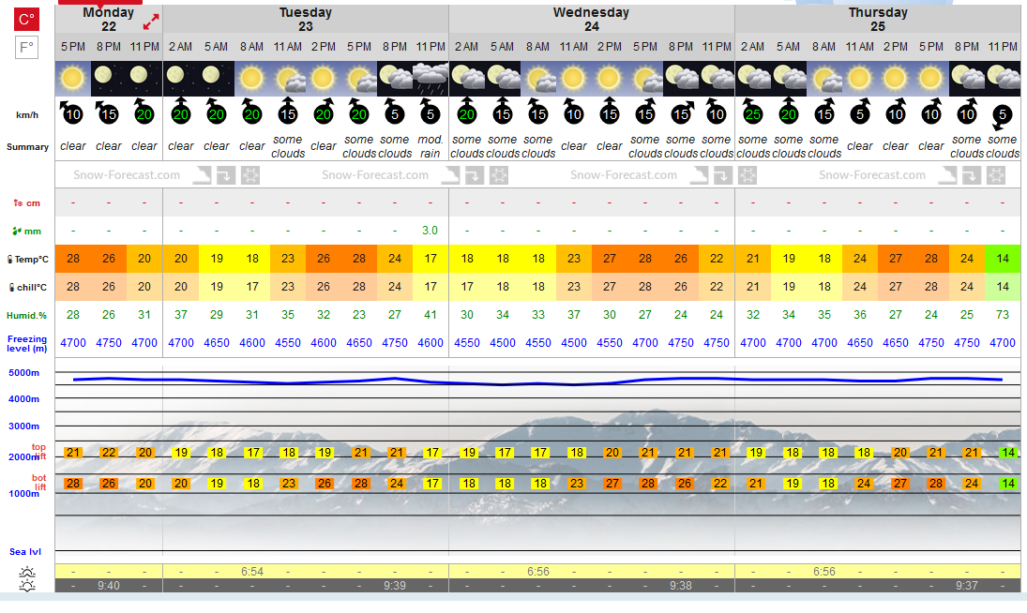Click Thursday 2 PM sunny weather icon
1027x613 pixels.
[896, 79]
